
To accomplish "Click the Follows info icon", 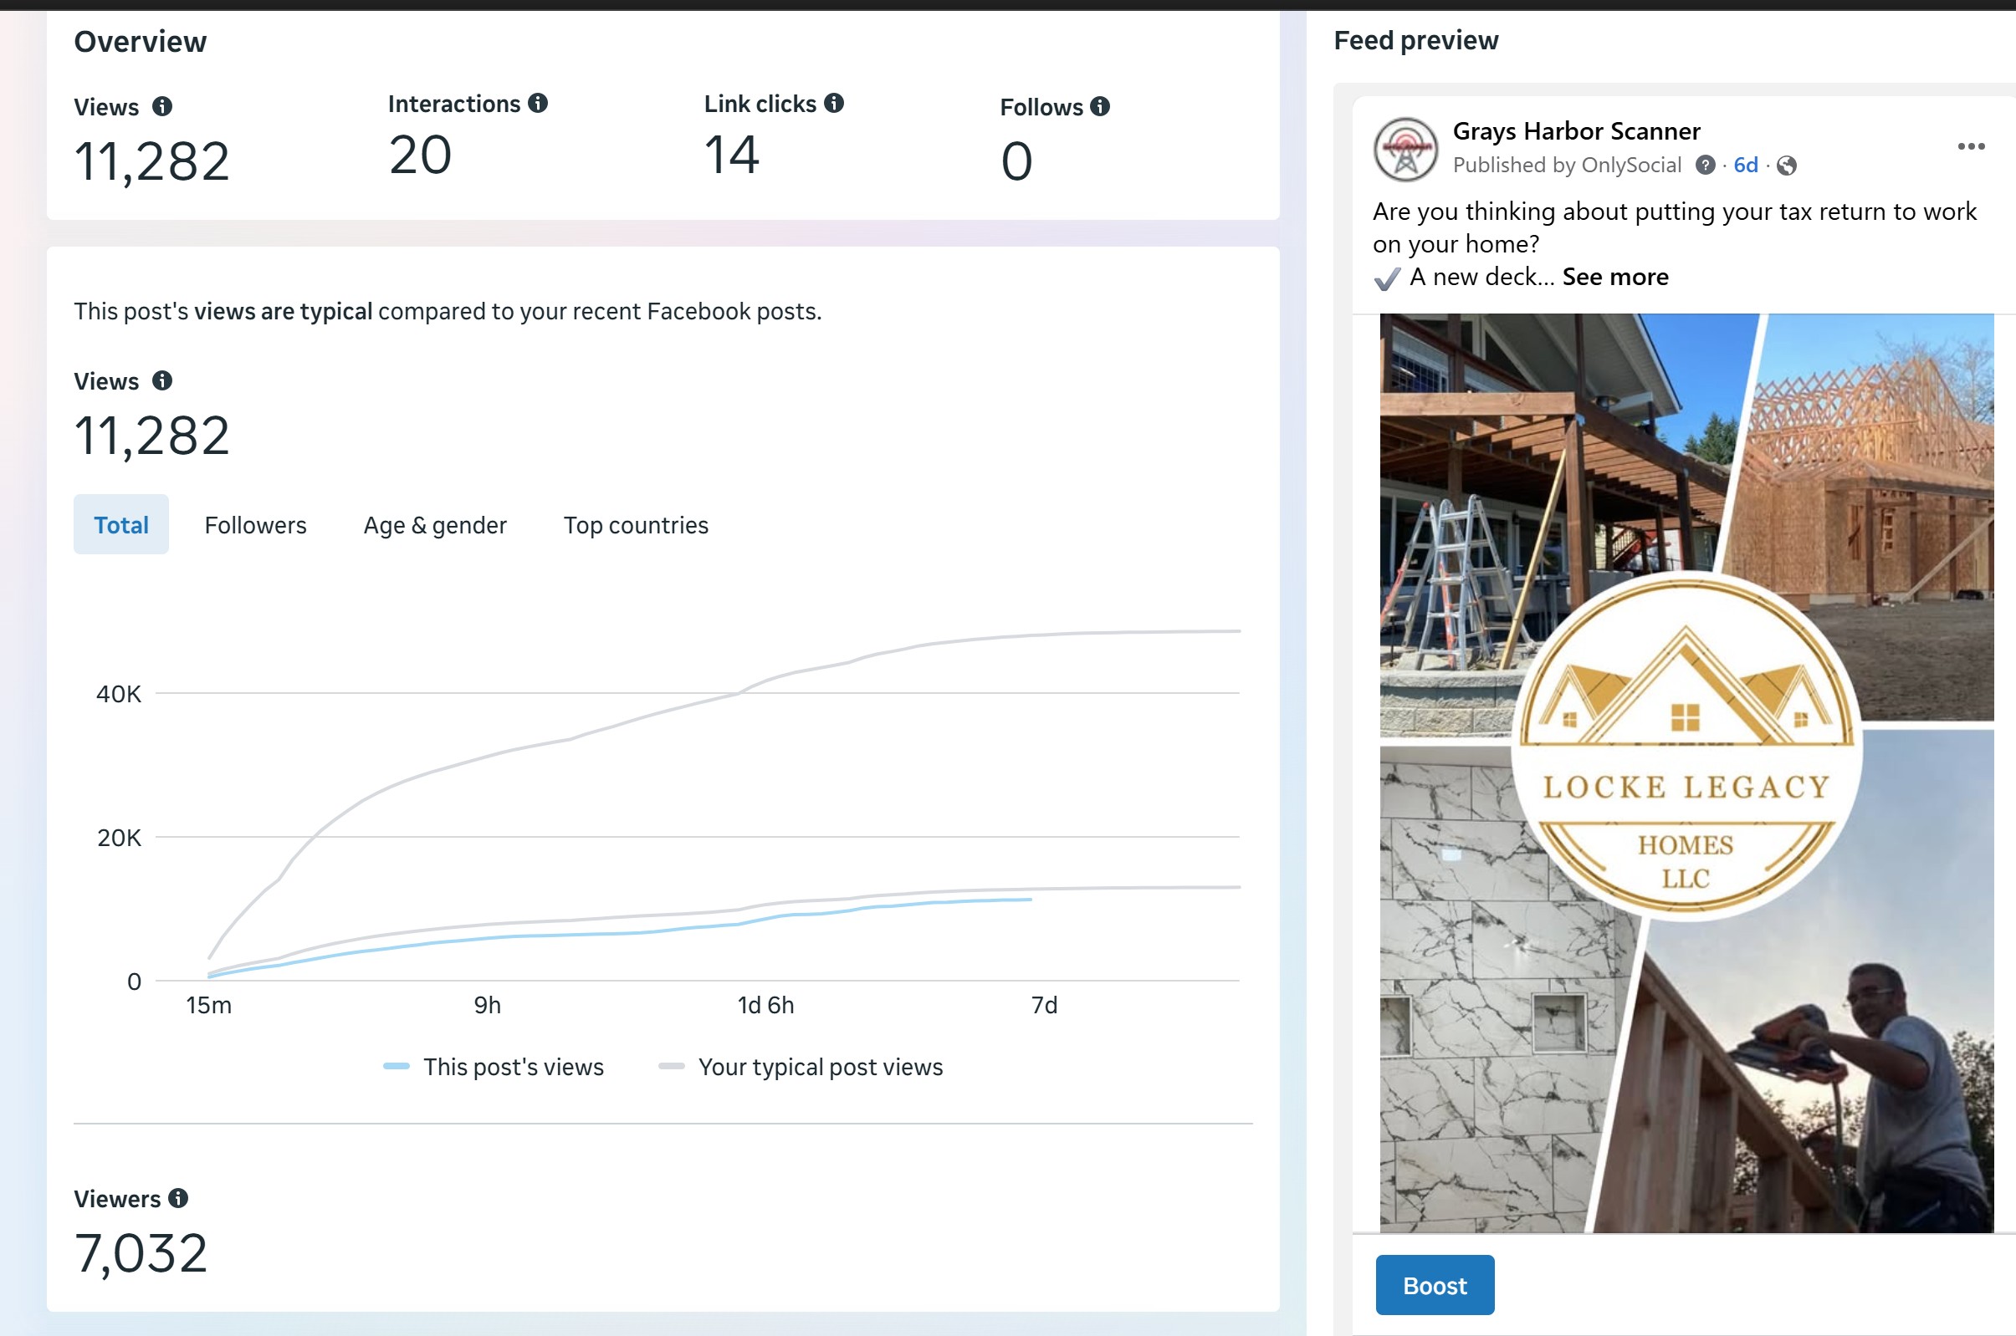I will (1101, 106).
